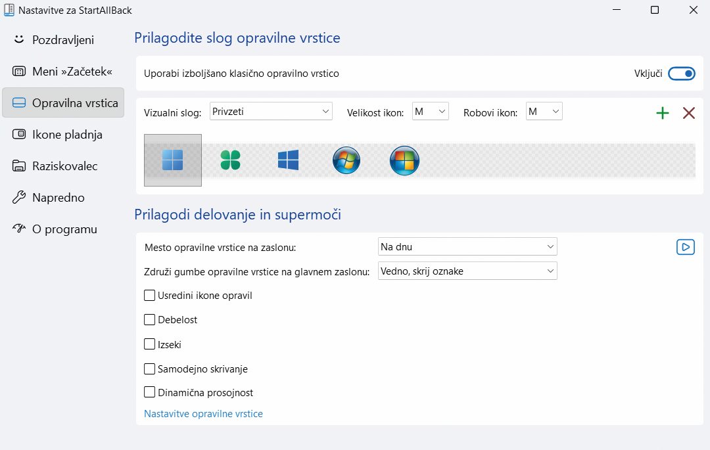This screenshot has height=450, width=710.
Task: Open the Meni »Začetek« section
Action: click(x=63, y=72)
